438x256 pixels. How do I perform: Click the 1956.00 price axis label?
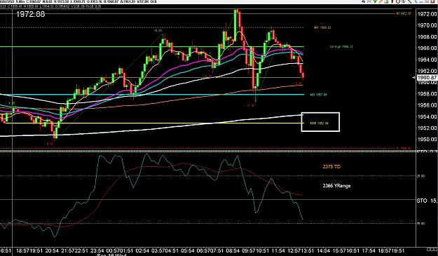[427, 105]
